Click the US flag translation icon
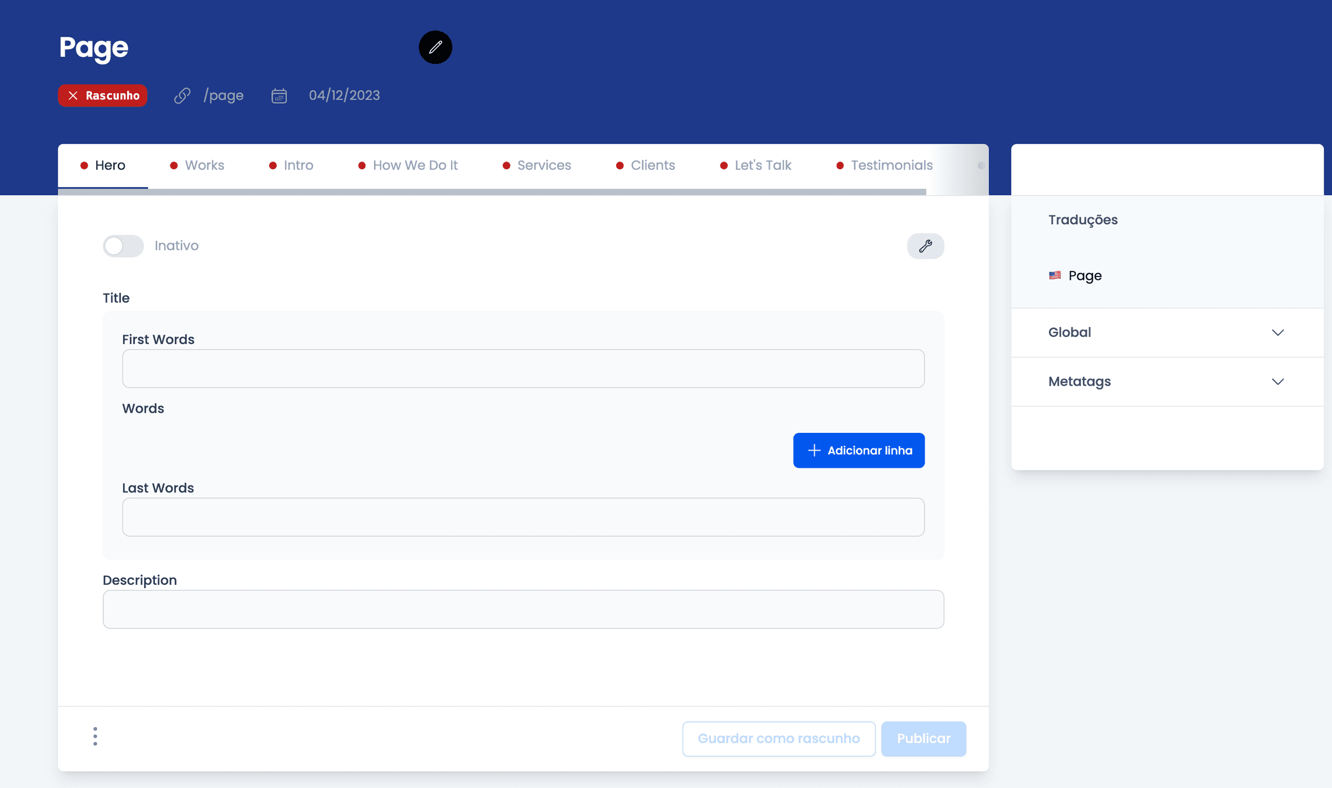This screenshot has height=788, width=1332. [1054, 275]
